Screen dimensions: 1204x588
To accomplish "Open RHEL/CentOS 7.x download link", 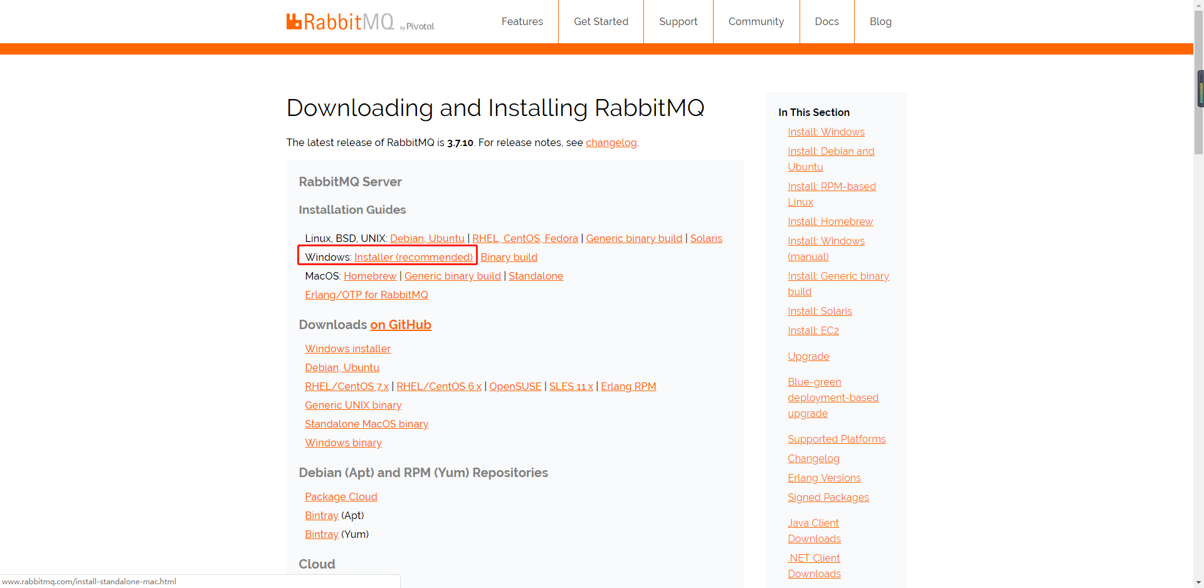I will pyautogui.click(x=347, y=386).
